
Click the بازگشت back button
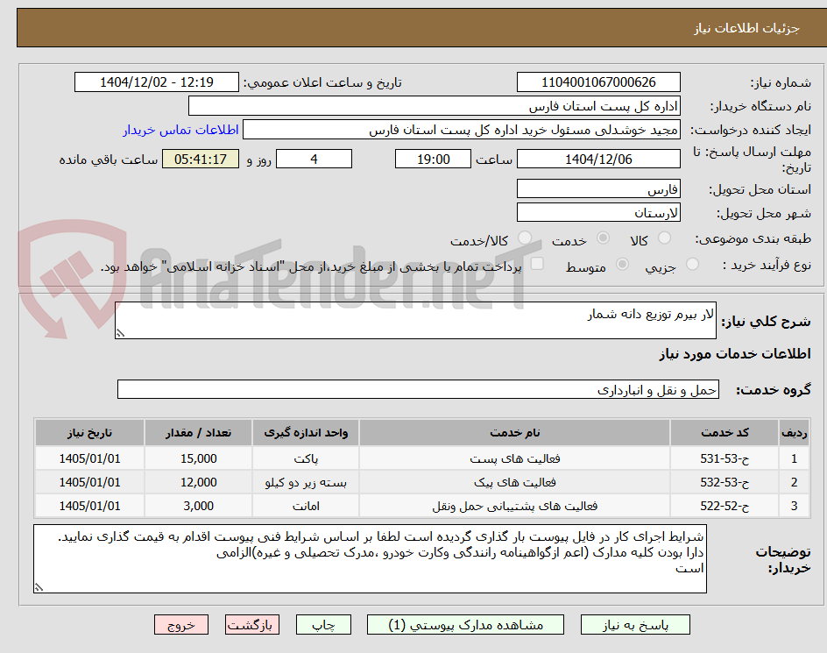252,625
